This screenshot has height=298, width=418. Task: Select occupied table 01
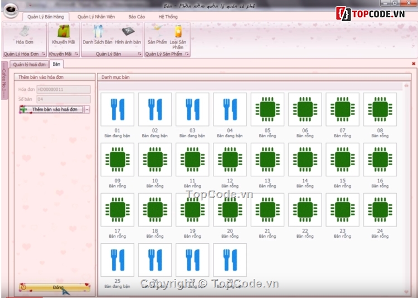pos(117,109)
